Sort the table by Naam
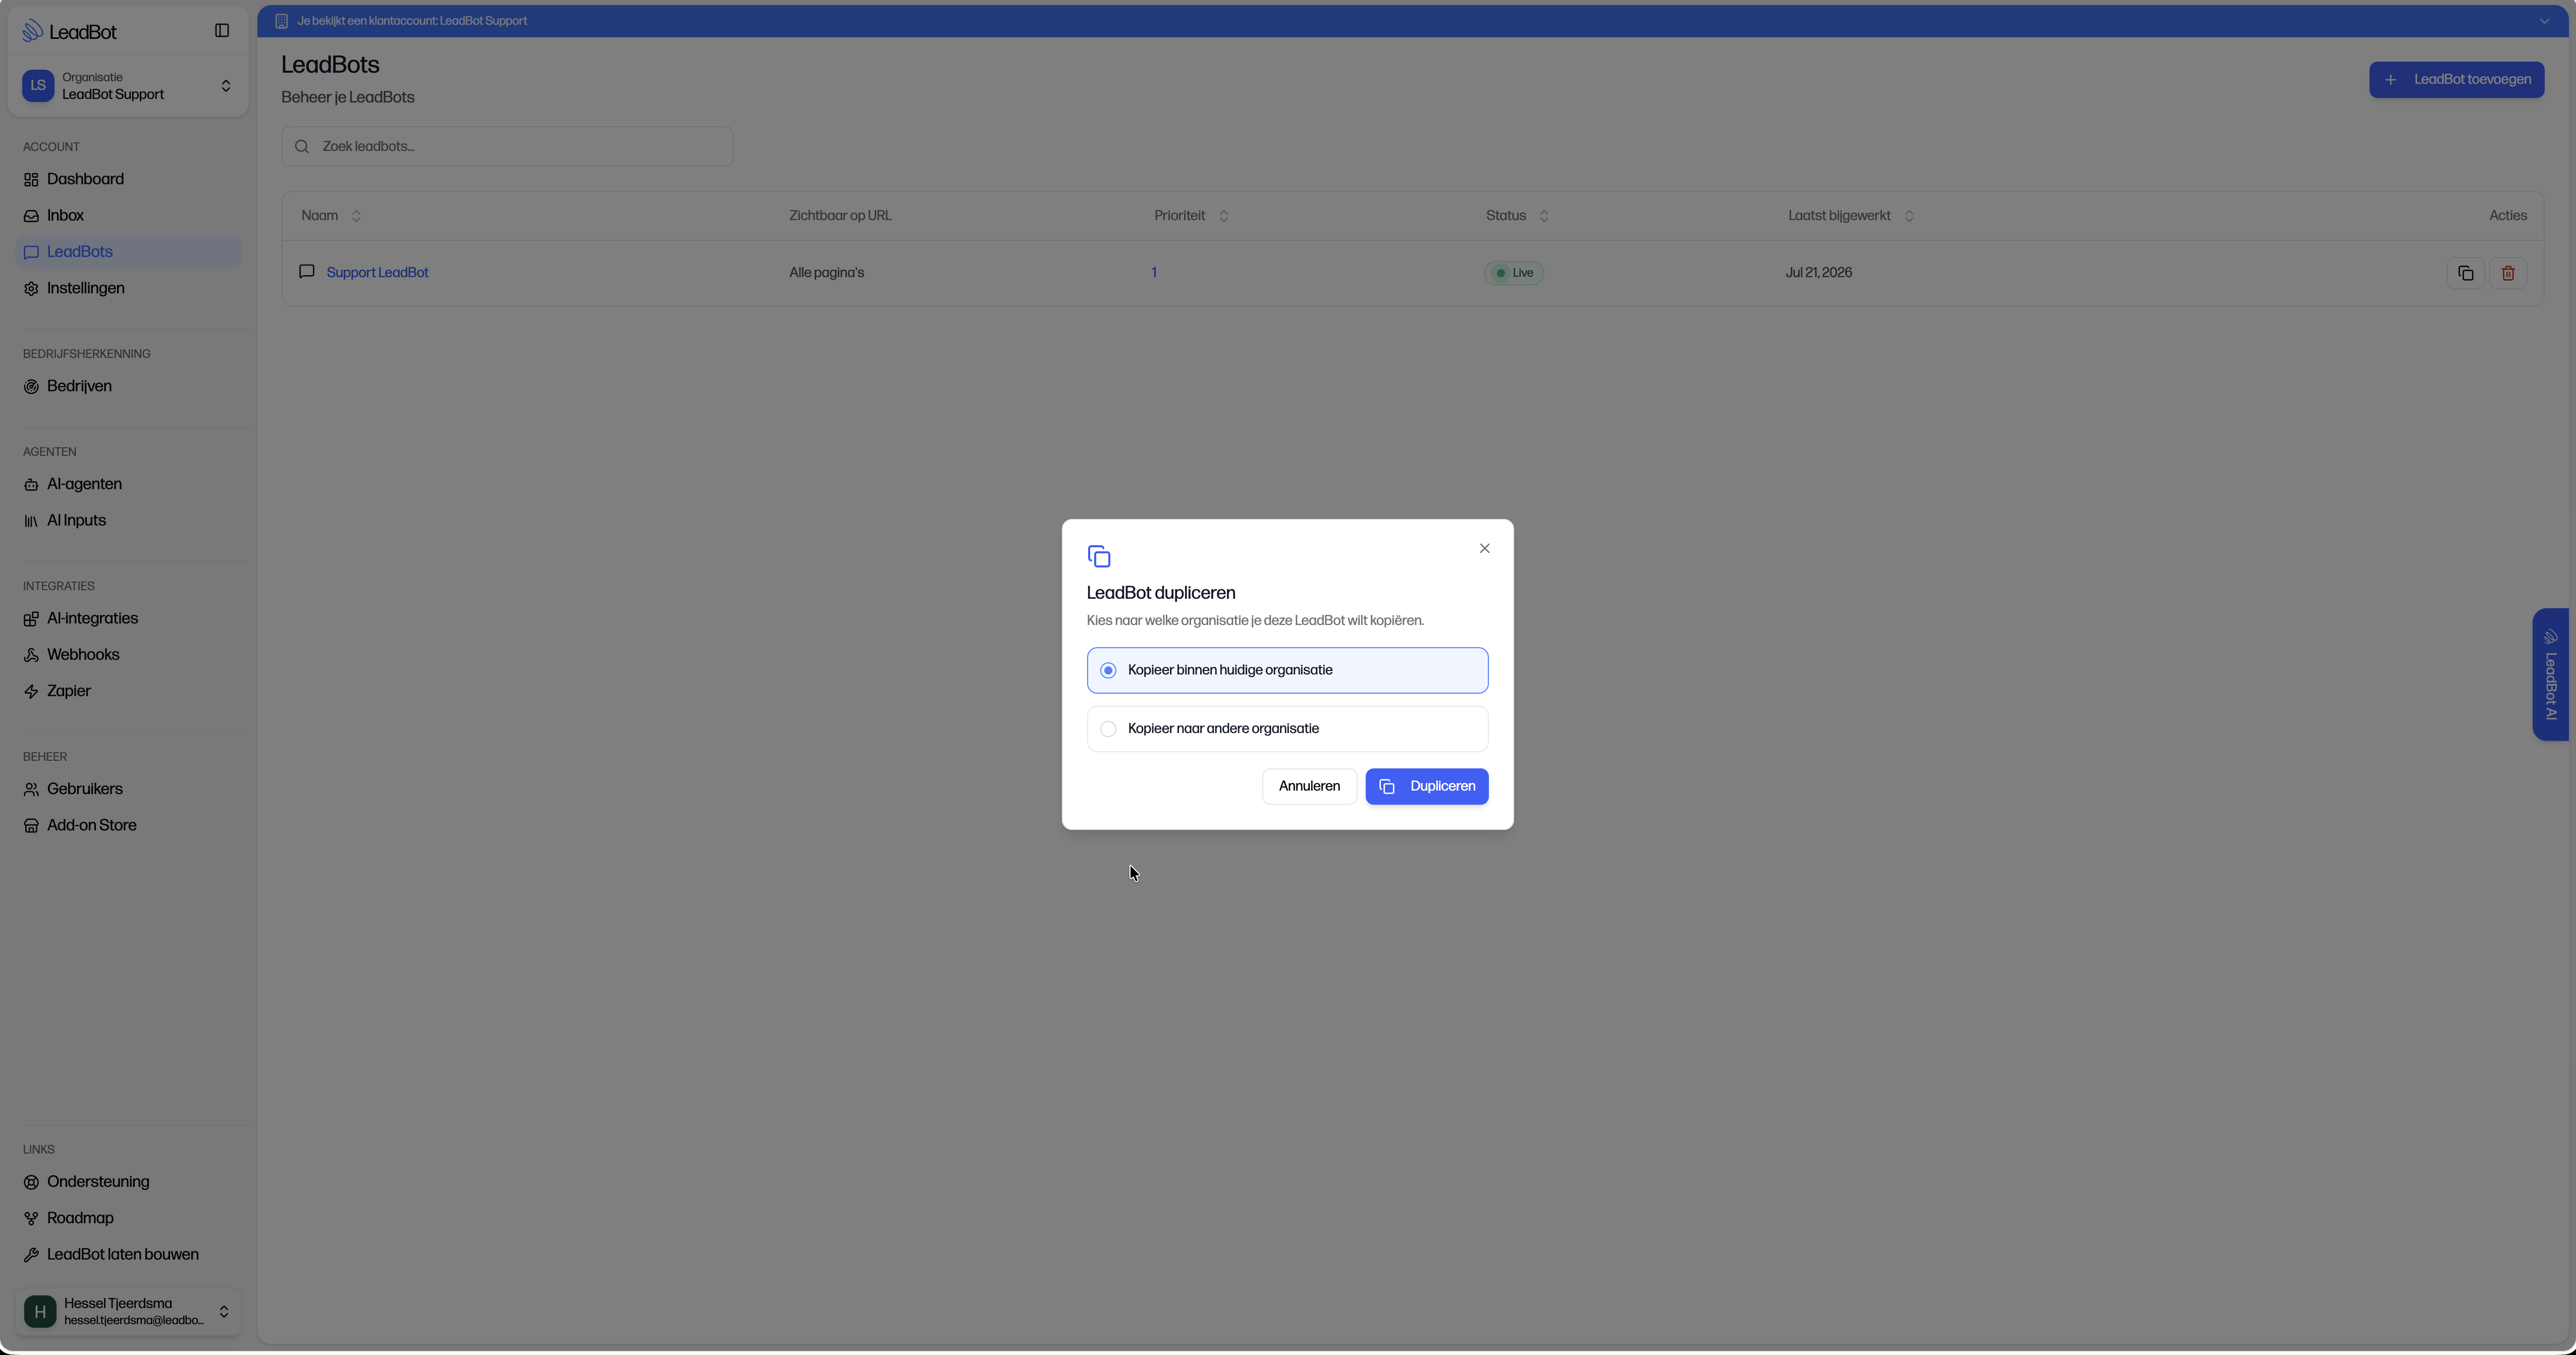This screenshot has height=1355, width=2576. click(x=331, y=216)
